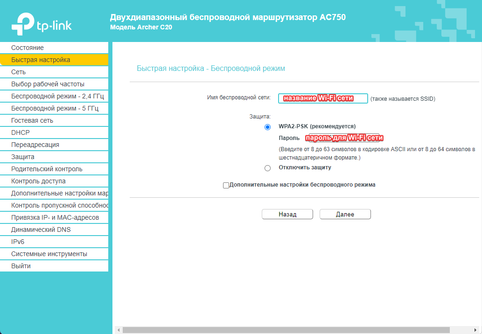Open the DHCP menu item
The height and width of the screenshot is (334, 482).
pyautogui.click(x=21, y=132)
